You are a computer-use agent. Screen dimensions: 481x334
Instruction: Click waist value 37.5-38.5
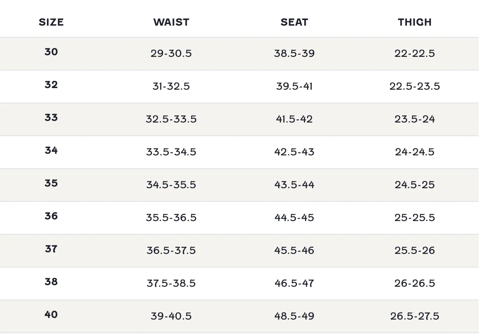point(171,283)
